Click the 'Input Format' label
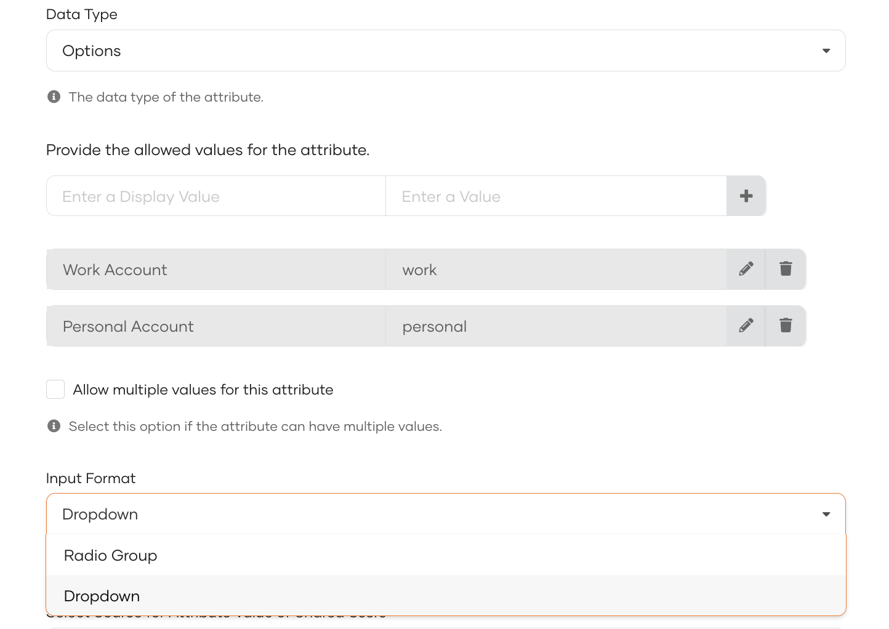The height and width of the screenshot is (629, 889). point(91,478)
